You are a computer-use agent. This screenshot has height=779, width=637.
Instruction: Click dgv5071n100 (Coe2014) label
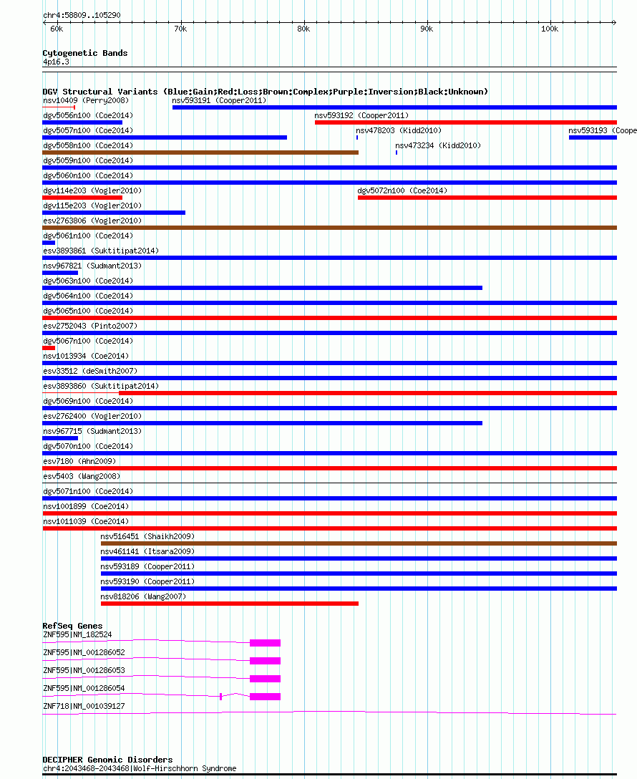coord(88,491)
